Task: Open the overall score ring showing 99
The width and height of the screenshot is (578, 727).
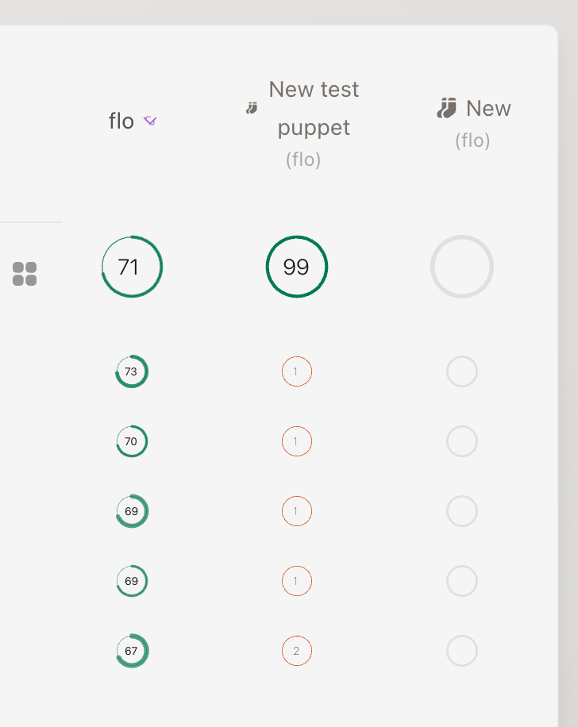Action: (296, 267)
